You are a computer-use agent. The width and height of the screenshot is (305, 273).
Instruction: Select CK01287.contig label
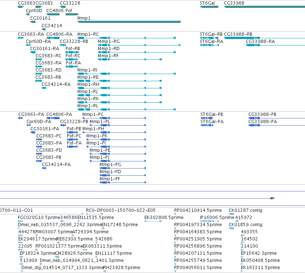point(246,210)
